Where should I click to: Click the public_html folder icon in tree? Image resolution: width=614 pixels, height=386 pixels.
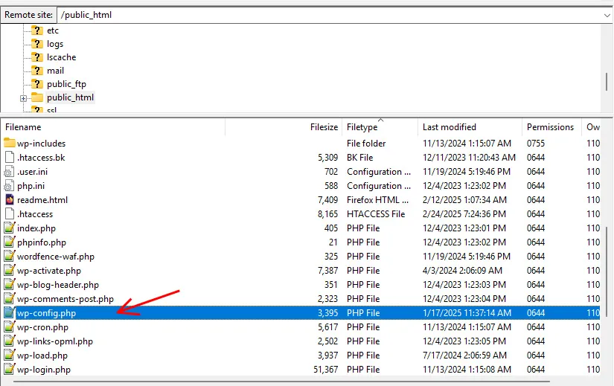tap(37, 97)
